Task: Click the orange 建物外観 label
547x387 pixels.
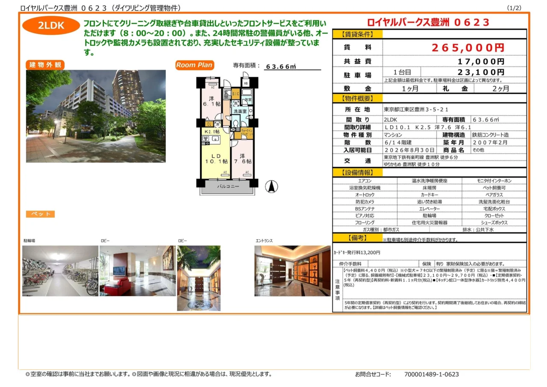Action: pyautogui.click(x=45, y=65)
